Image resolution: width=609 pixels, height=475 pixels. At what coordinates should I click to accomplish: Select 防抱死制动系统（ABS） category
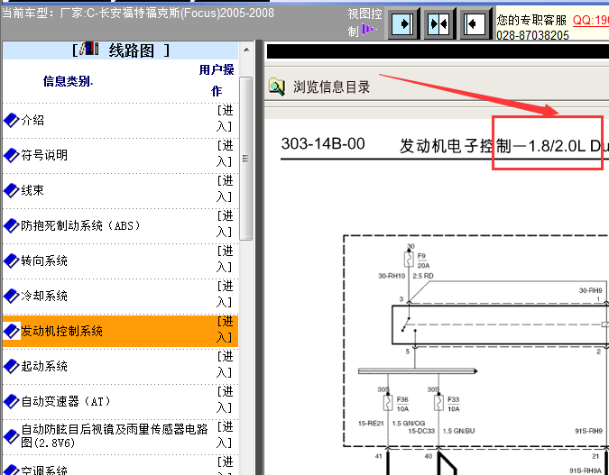[x=80, y=226]
